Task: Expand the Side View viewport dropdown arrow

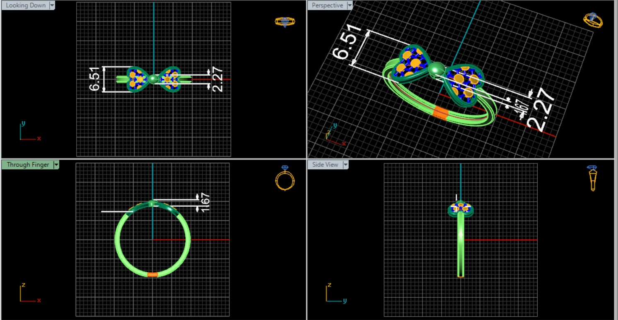Action: 345,165
